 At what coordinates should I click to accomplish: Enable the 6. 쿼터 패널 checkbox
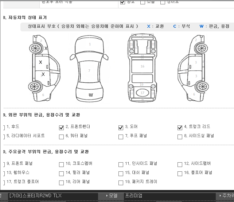click(x=61, y=137)
